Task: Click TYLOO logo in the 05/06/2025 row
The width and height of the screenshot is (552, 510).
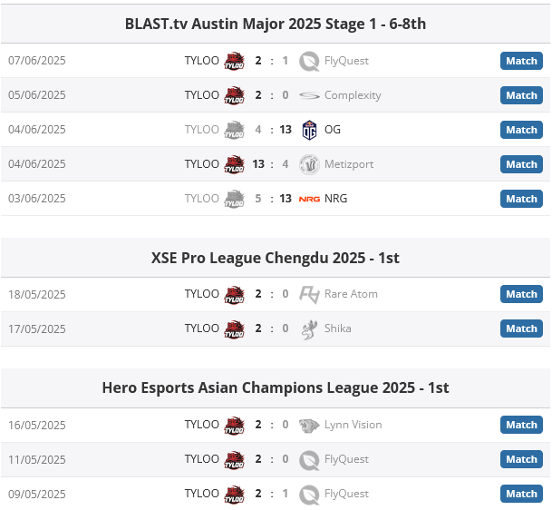Action: (x=235, y=95)
